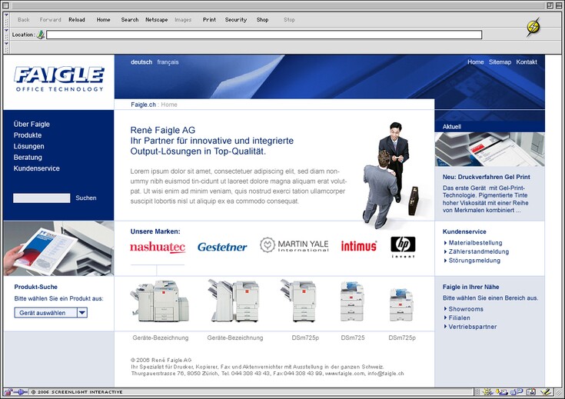Open the mail inbox icon in status bar

click(x=501, y=392)
